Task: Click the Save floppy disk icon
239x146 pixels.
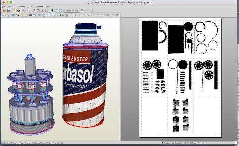Action: point(9,11)
